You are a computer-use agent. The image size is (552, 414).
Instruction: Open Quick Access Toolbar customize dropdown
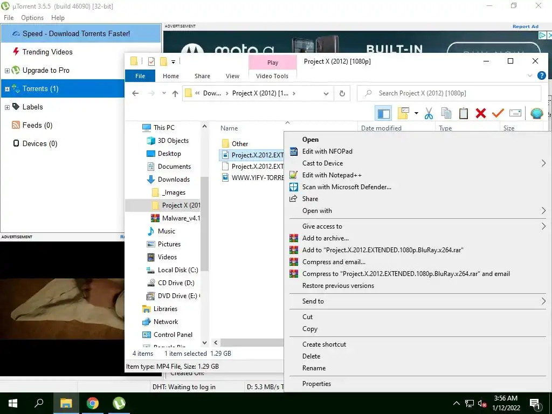pyautogui.click(x=173, y=62)
